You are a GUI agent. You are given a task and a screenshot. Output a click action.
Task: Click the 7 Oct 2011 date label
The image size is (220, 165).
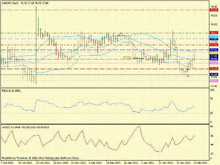[x=7, y=163]
